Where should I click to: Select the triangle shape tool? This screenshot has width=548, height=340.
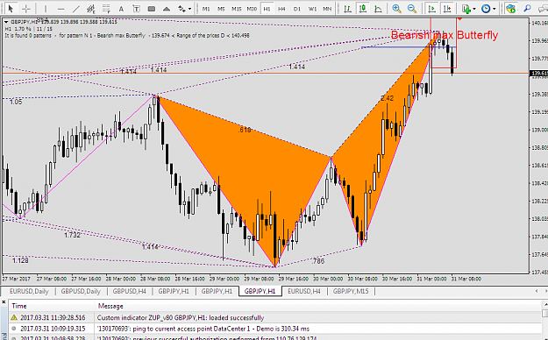167,9
